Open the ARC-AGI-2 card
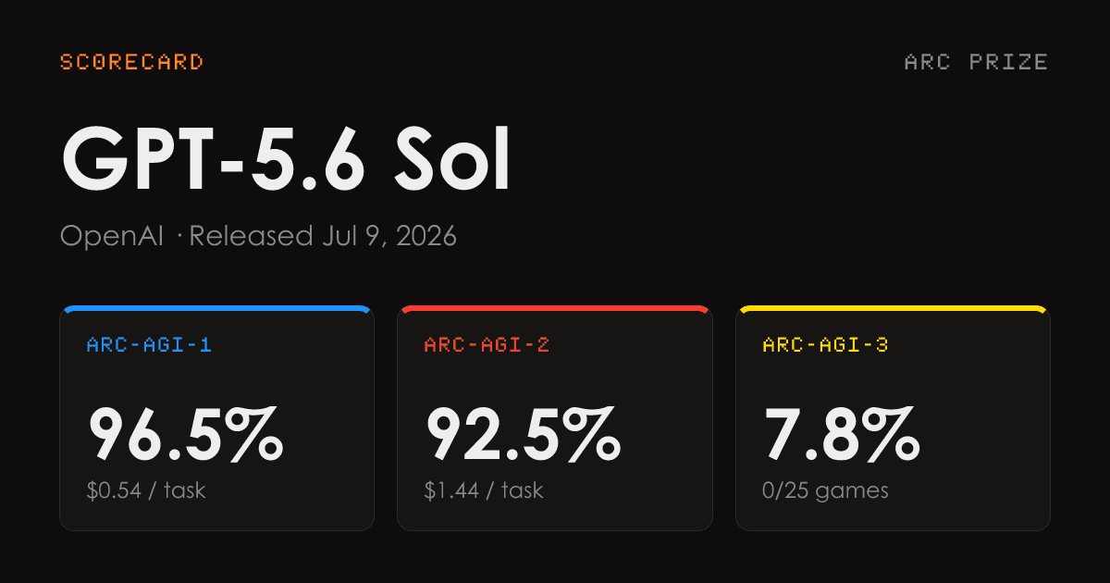The image size is (1110, 583). pos(555,417)
